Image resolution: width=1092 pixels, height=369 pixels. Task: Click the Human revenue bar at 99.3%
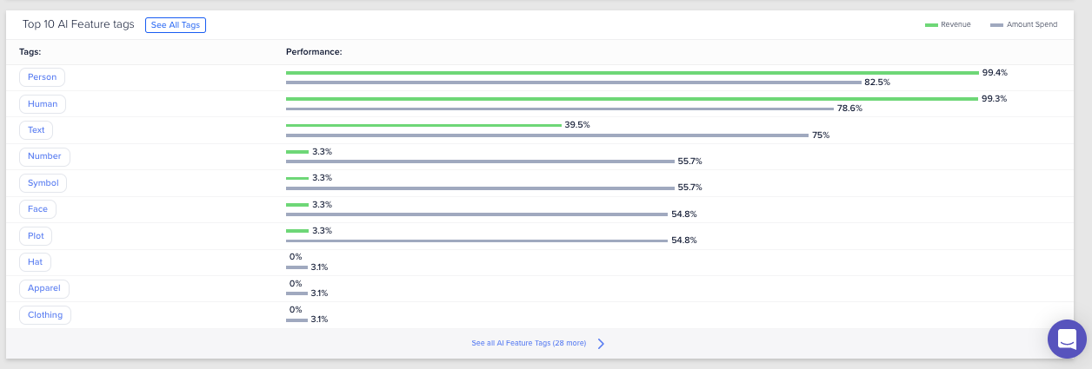[631, 99]
